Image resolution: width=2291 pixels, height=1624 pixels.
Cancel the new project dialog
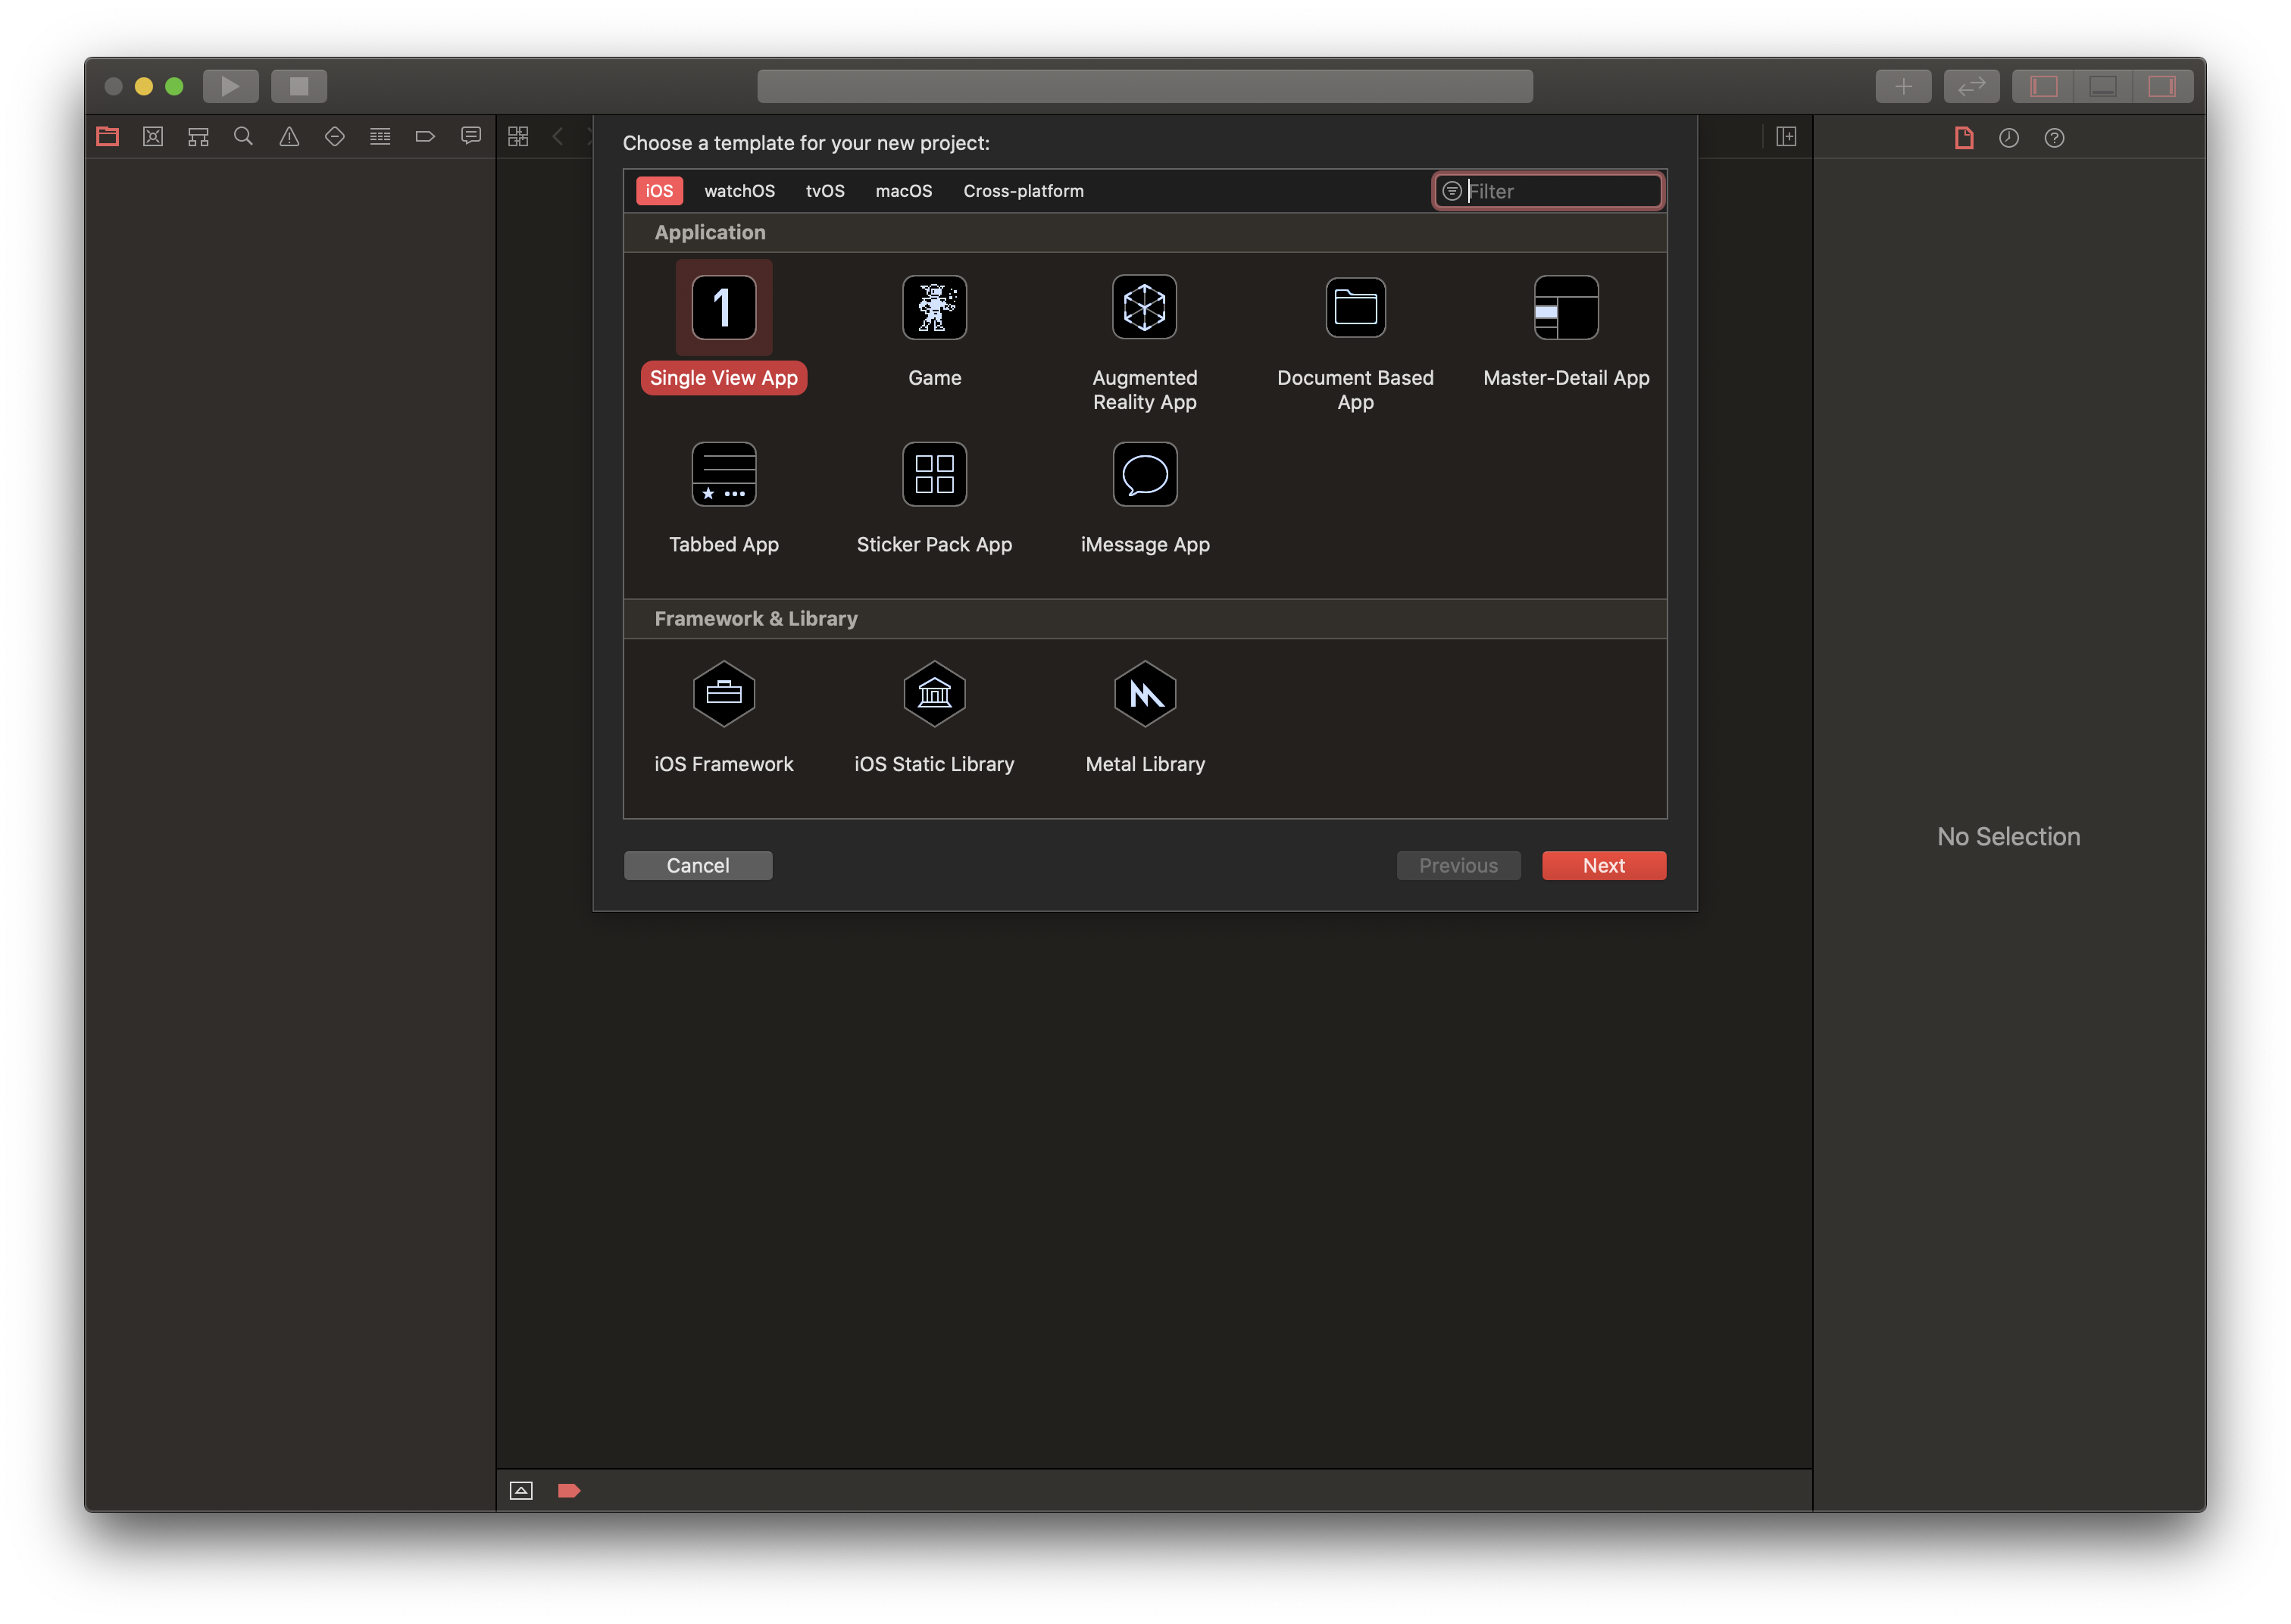[697, 866]
